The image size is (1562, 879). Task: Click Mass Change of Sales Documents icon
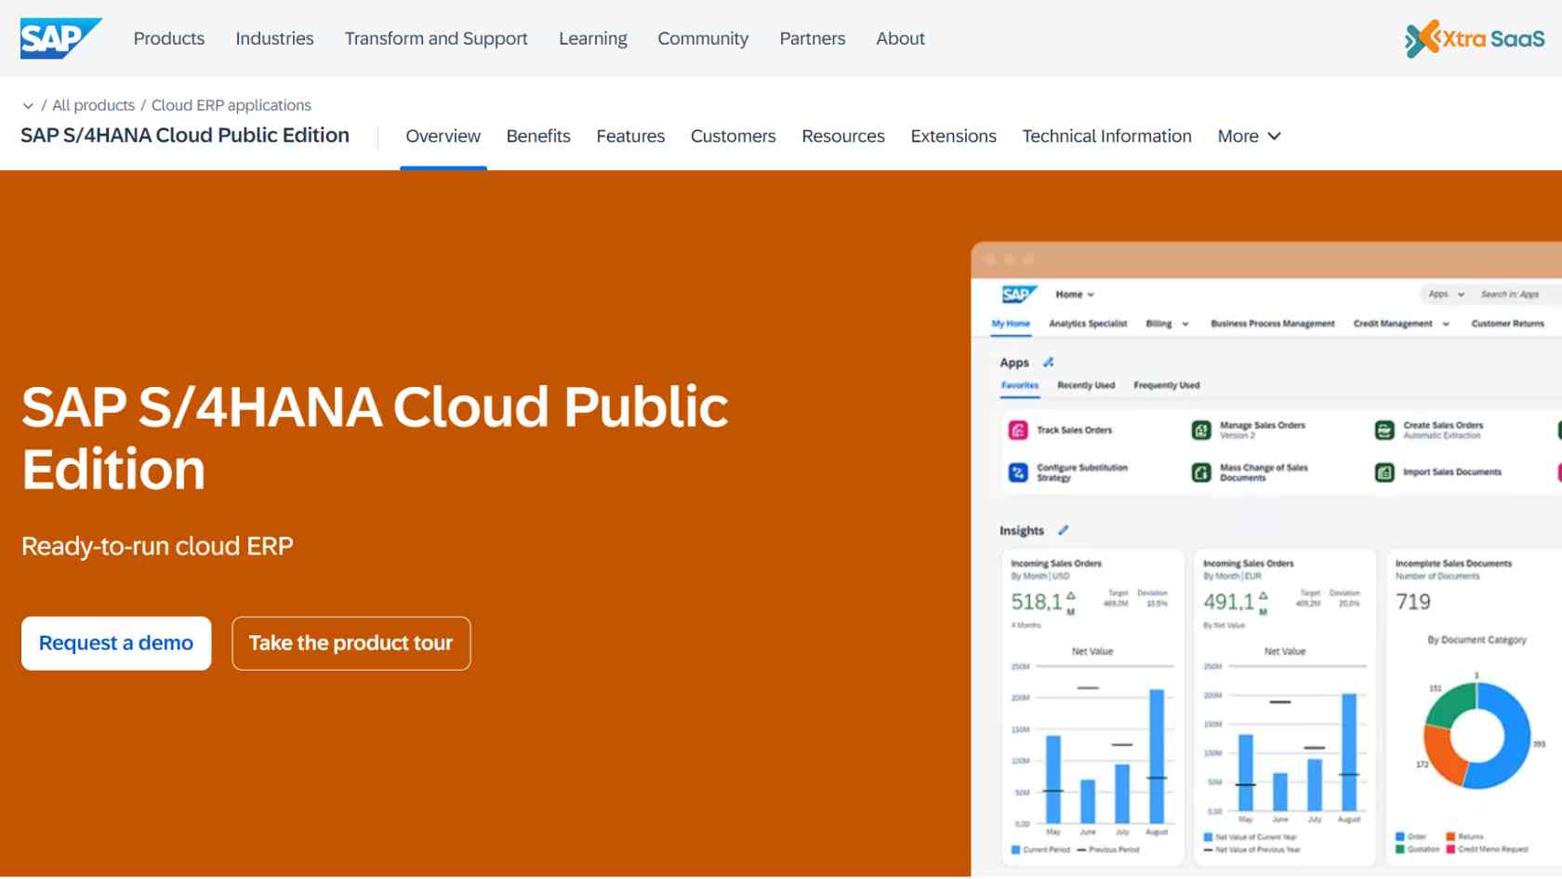click(1201, 473)
